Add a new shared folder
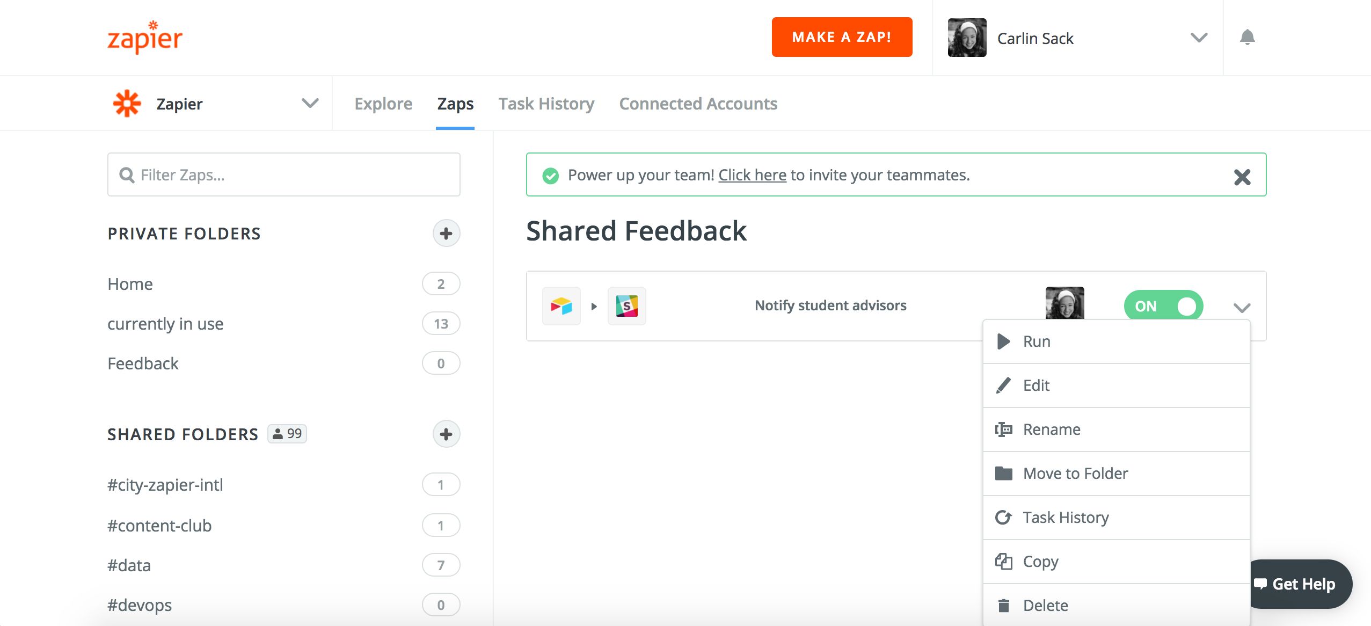 pyautogui.click(x=446, y=434)
